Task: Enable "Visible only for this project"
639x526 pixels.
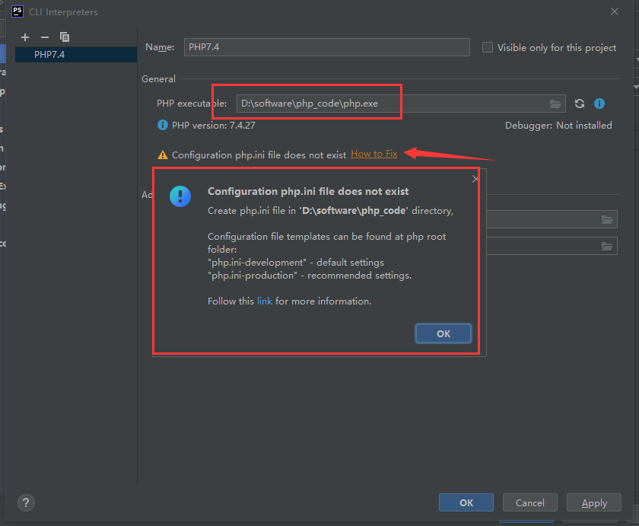Action: click(487, 47)
